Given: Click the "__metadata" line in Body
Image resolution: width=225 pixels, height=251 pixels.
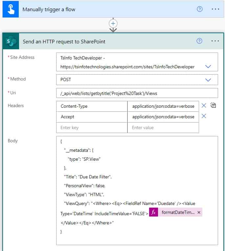Looking at the screenshot, I should (x=79, y=150).
